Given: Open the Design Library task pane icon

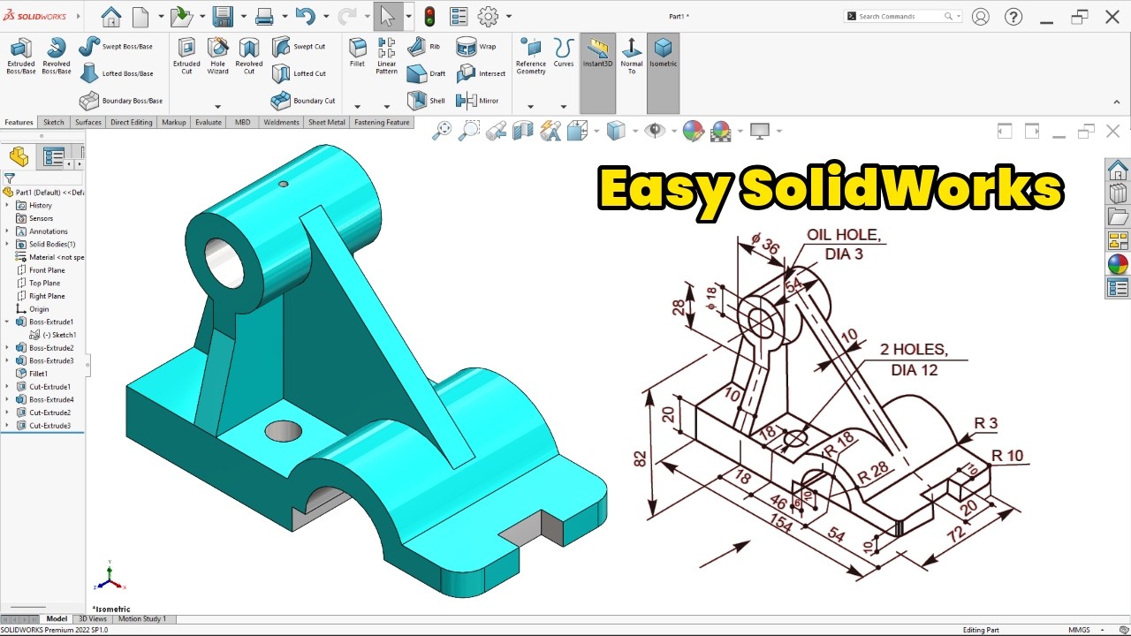Looking at the screenshot, I should pos(1118,193).
